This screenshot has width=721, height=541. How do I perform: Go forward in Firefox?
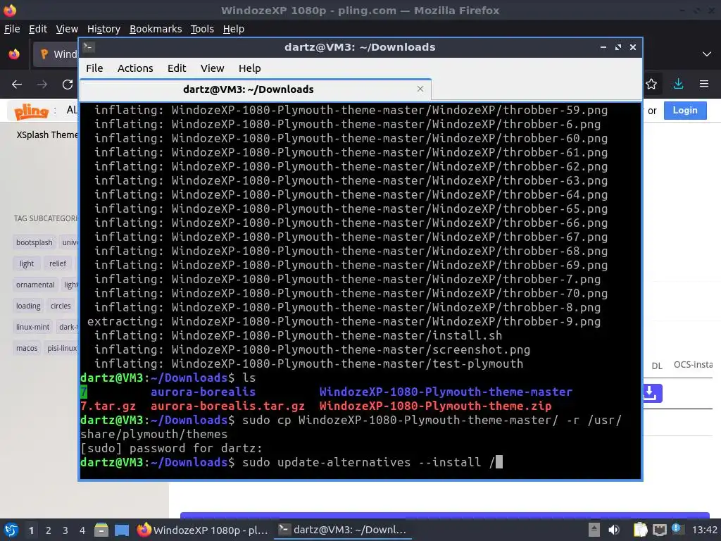coord(42,85)
